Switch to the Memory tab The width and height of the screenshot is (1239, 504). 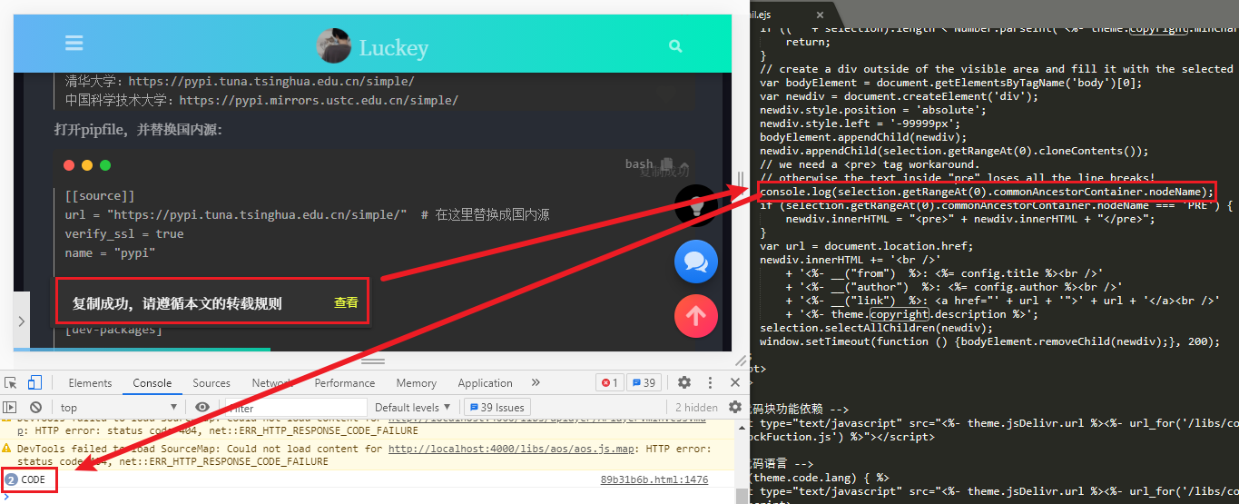417,383
